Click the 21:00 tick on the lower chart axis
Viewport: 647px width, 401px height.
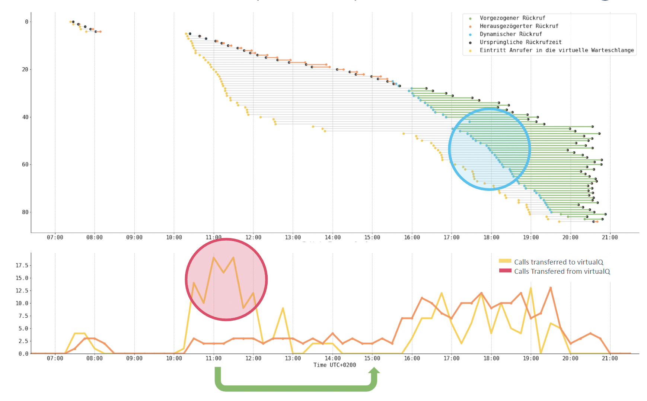pos(610,358)
